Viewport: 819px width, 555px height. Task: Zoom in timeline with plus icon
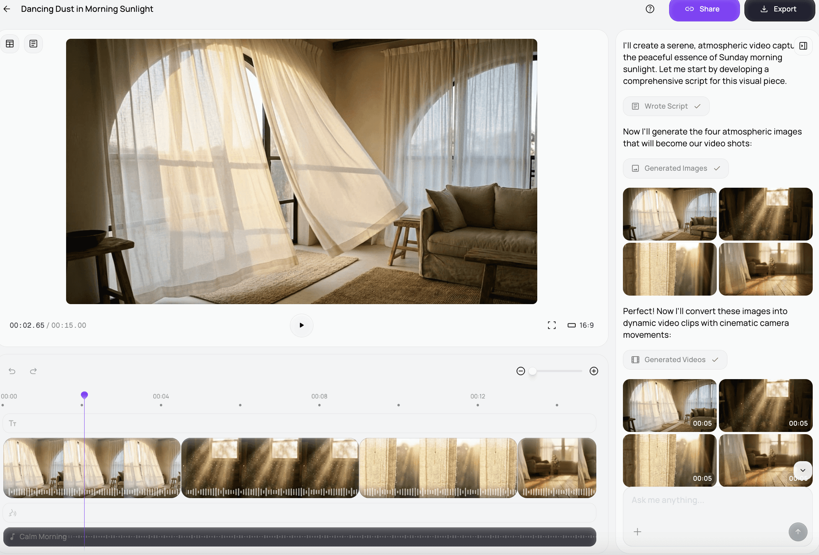tap(594, 371)
